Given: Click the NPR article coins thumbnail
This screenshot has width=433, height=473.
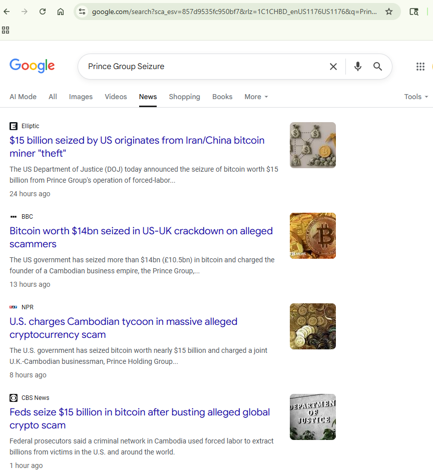Looking at the screenshot, I should click(x=312, y=326).
